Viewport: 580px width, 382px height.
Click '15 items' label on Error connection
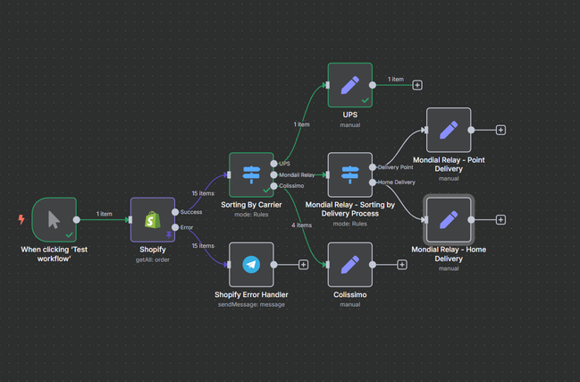point(203,246)
